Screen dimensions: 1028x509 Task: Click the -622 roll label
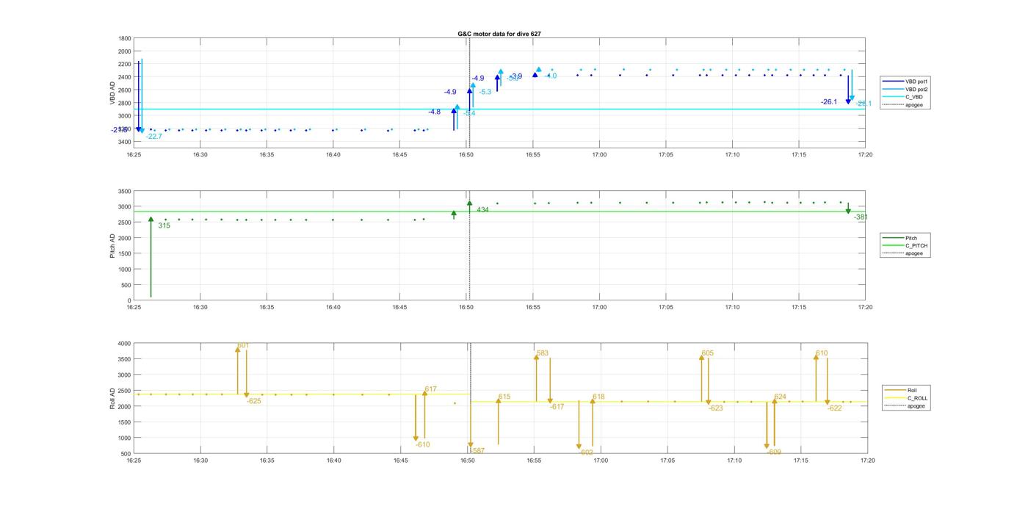coord(835,408)
